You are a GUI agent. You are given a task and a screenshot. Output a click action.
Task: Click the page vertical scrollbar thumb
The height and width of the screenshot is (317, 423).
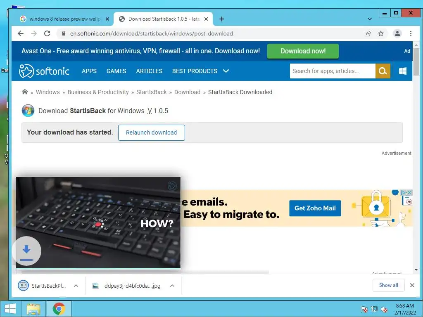pos(416,62)
